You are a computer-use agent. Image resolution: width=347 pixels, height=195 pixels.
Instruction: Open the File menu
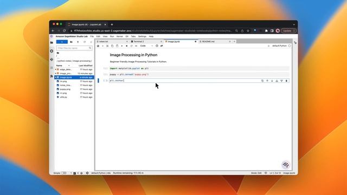coord(92,36)
